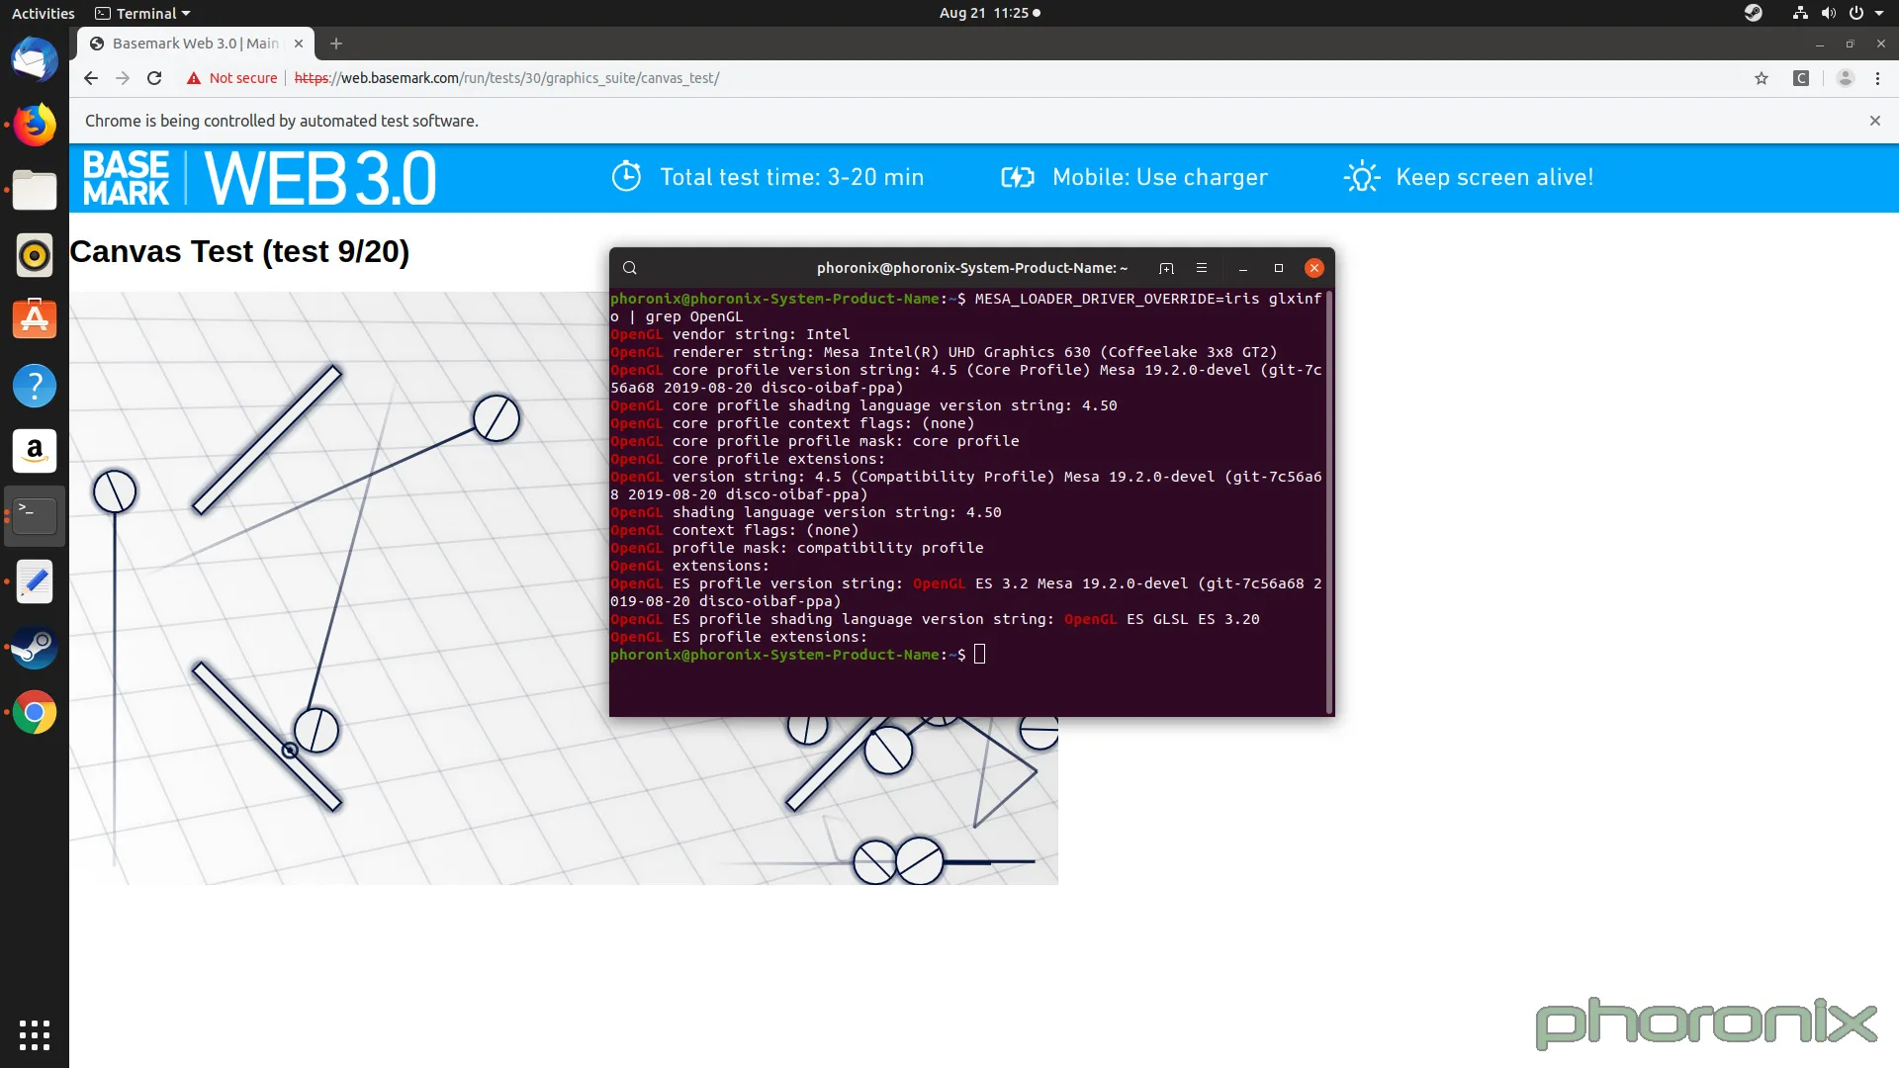Open the Files manager in the dock
1899x1068 pixels.
click(x=35, y=190)
